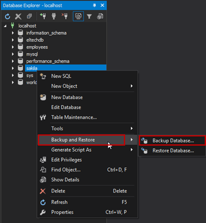
Task: Expand the information_schema database
Action: click(x=13, y=33)
